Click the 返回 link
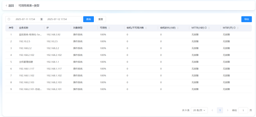 (x=11, y=6)
